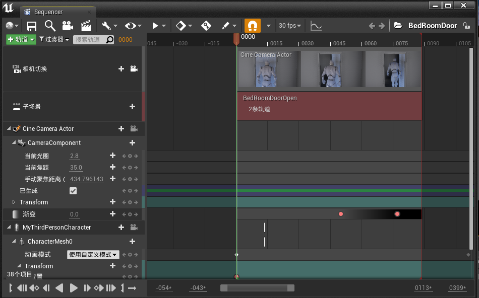Uncheck the 已生成 (Spawned) checkbox
Viewport: 479px width, 298px height.
tap(73, 191)
